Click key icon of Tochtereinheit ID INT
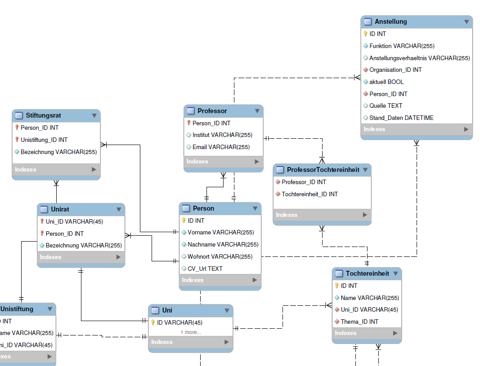 pos(337,285)
